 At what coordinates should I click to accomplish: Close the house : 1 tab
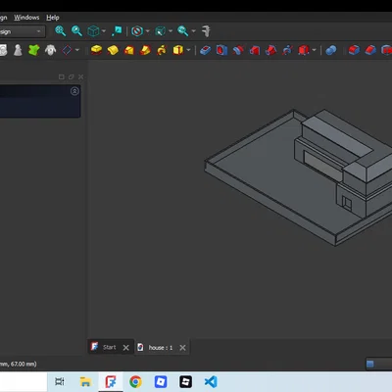182,348
